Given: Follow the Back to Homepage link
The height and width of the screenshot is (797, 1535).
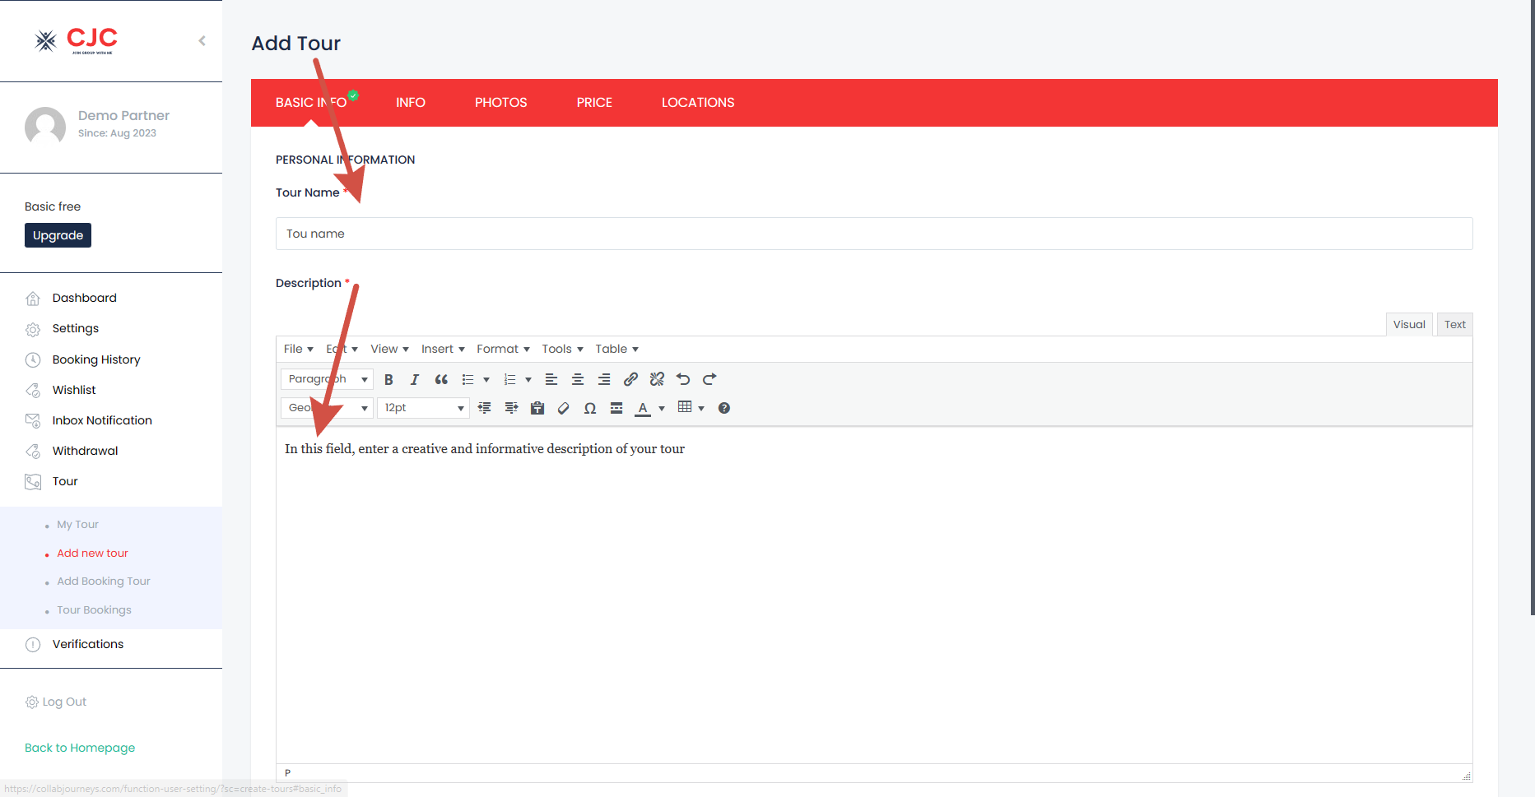Looking at the screenshot, I should coord(80,748).
